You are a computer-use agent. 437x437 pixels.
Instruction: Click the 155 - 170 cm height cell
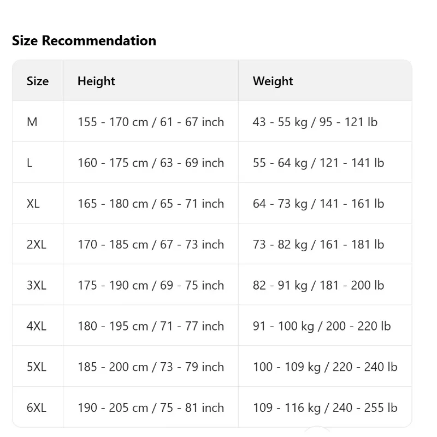click(151, 122)
